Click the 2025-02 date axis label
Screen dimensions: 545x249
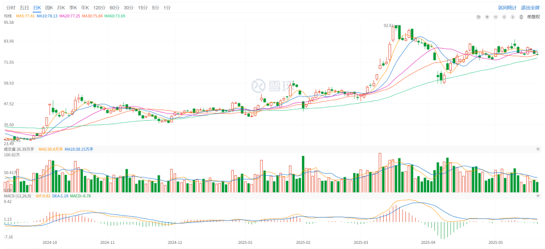pyautogui.click(x=303, y=242)
